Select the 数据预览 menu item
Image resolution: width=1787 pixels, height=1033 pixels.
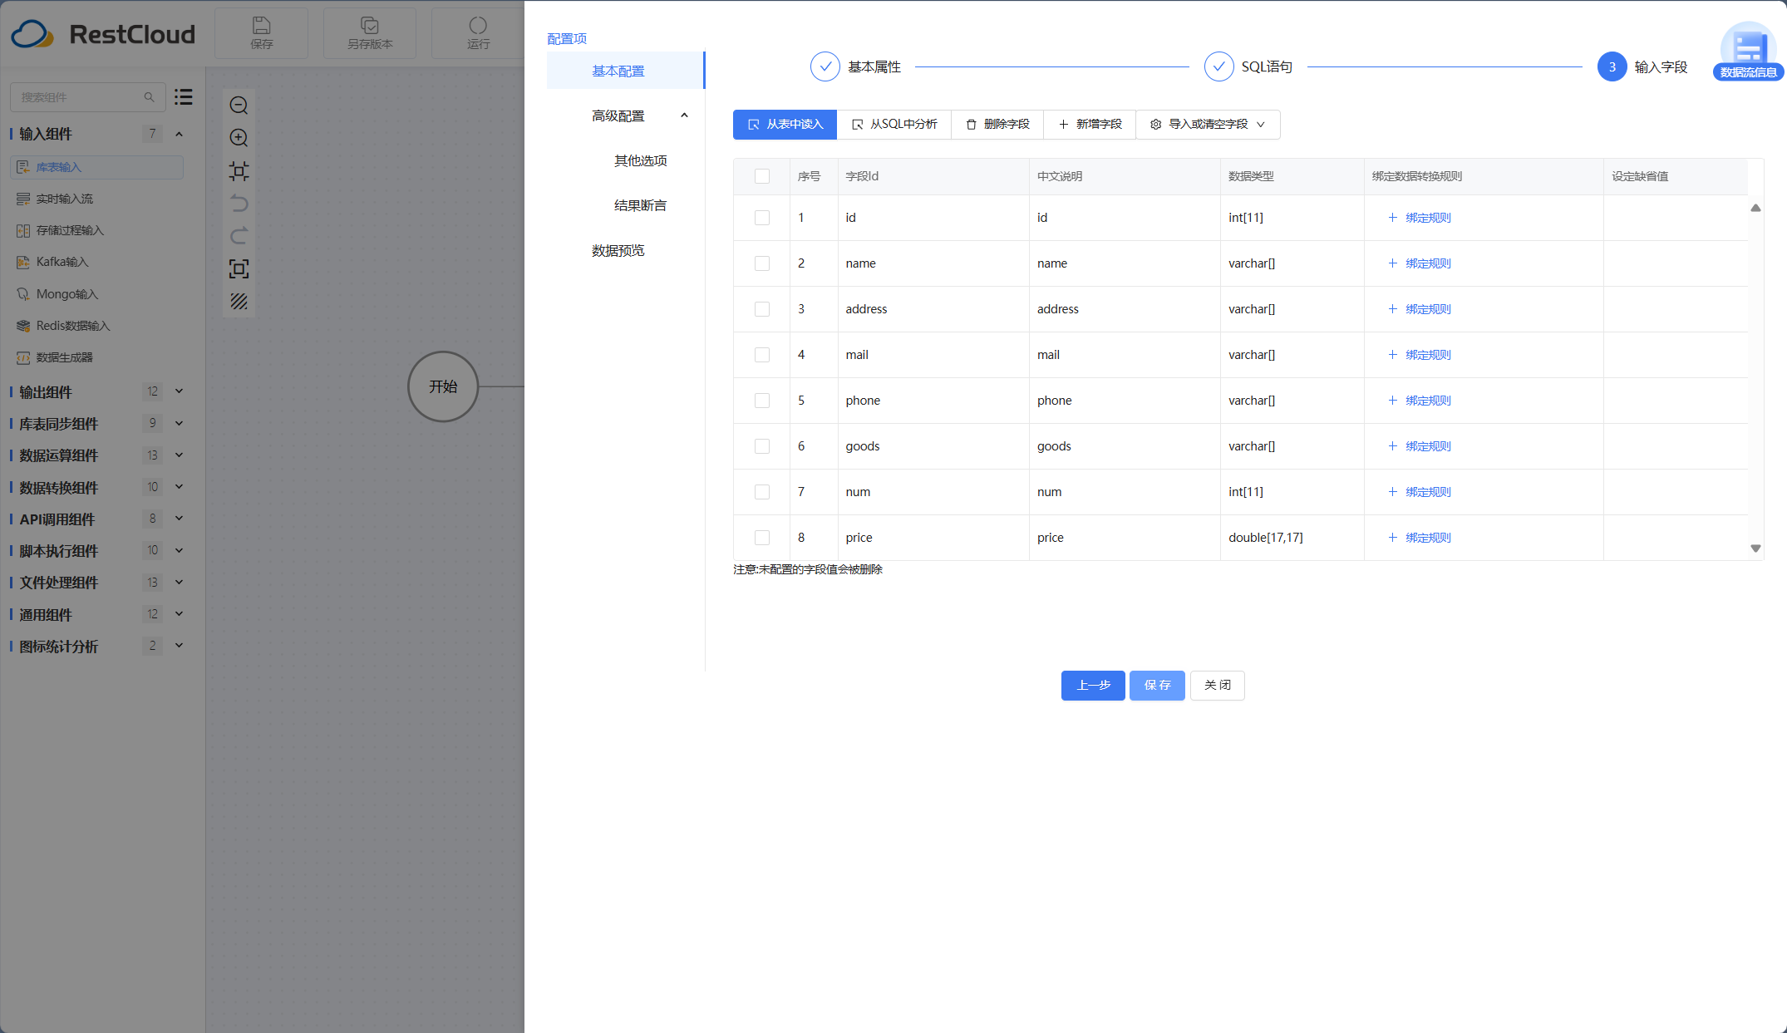[618, 250]
